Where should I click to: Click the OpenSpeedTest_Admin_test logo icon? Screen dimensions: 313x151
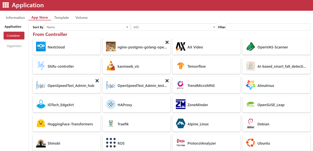[111, 85]
